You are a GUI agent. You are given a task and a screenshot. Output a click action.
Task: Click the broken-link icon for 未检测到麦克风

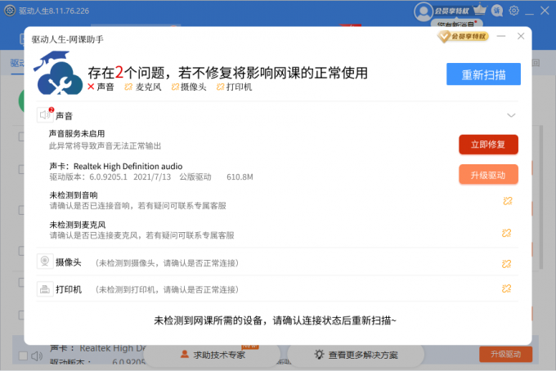(x=507, y=233)
